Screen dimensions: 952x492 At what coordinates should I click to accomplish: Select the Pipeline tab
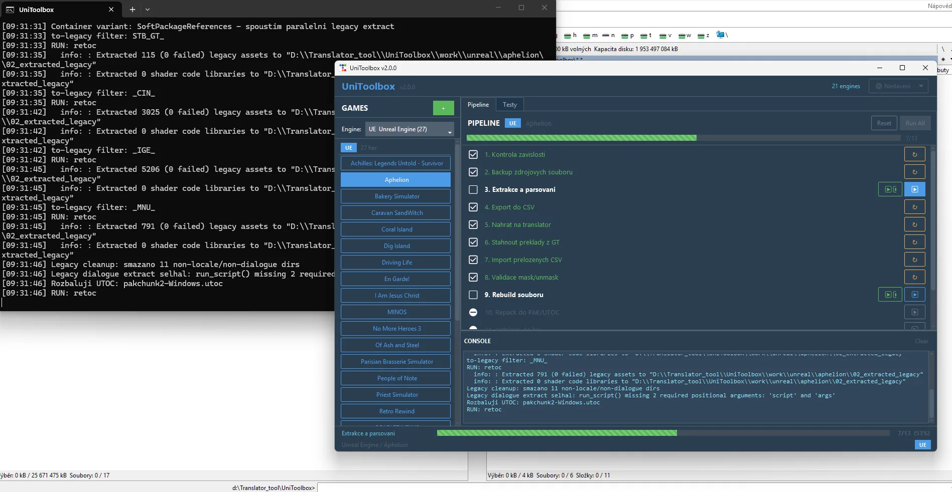click(478, 105)
